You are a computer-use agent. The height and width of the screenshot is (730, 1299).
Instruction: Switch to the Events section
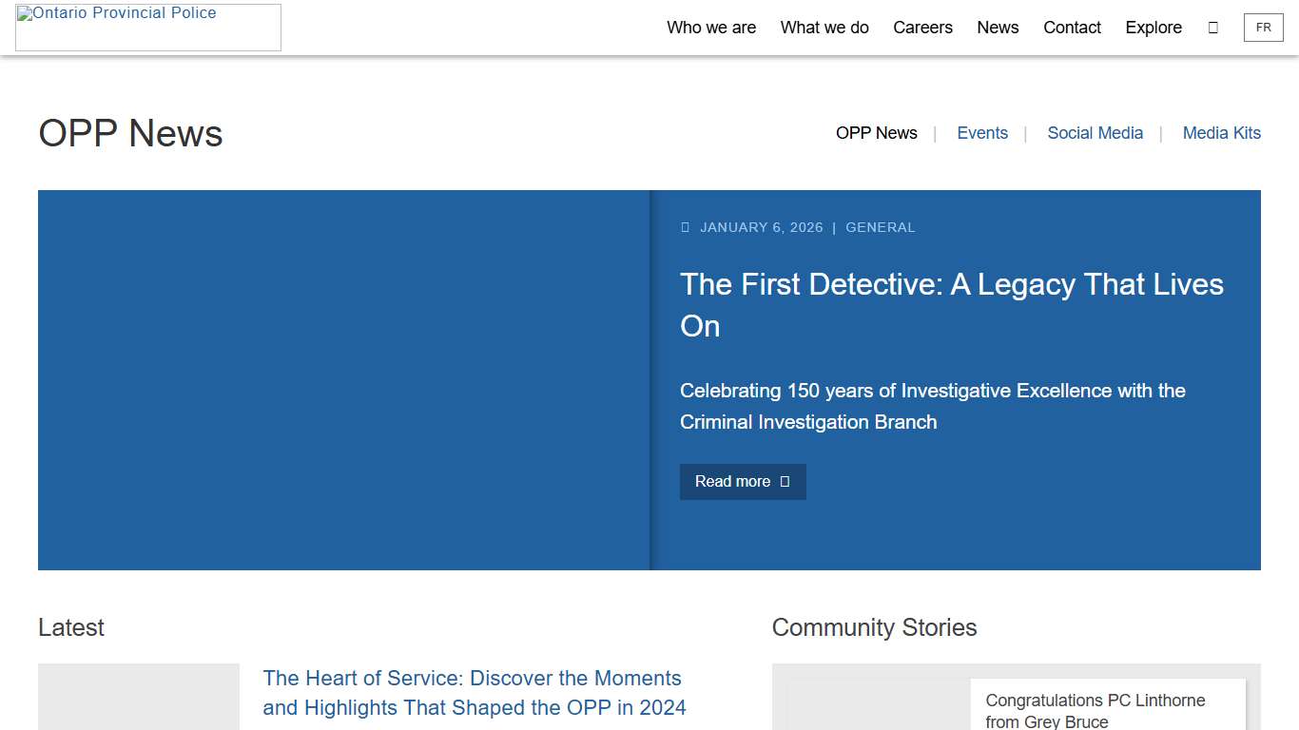(x=982, y=133)
